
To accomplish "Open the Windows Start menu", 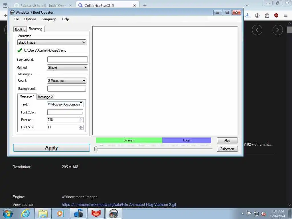I will [8, 213].
